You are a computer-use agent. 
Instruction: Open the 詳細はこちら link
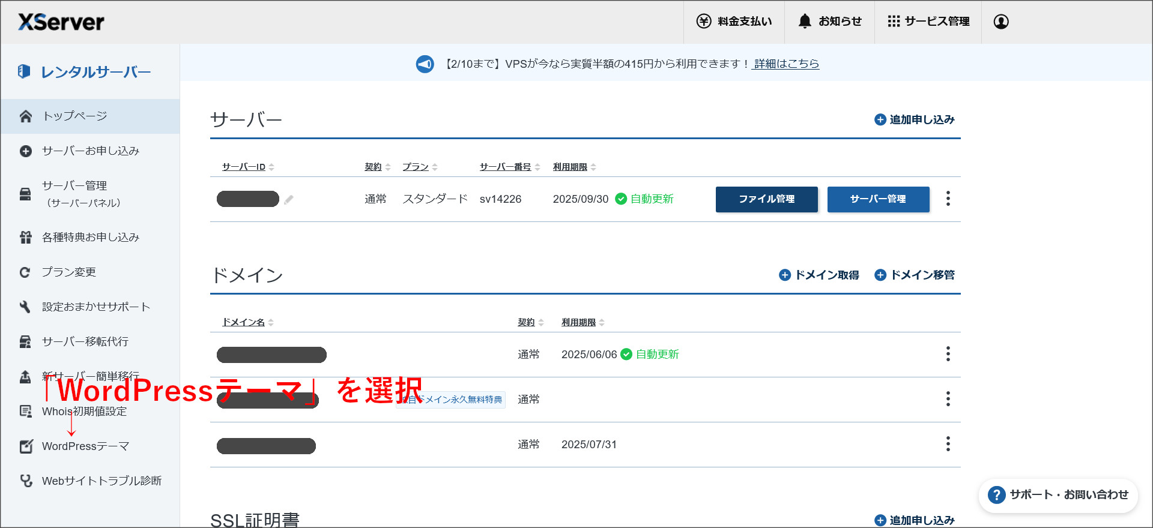click(x=786, y=64)
